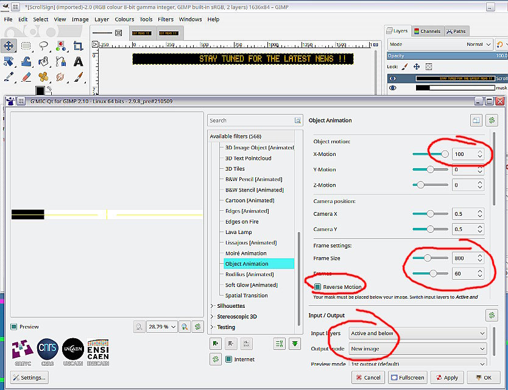This screenshot has height=390, width=508.
Task: Choose the Free Select lasso tool
Action: pos(43,46)
